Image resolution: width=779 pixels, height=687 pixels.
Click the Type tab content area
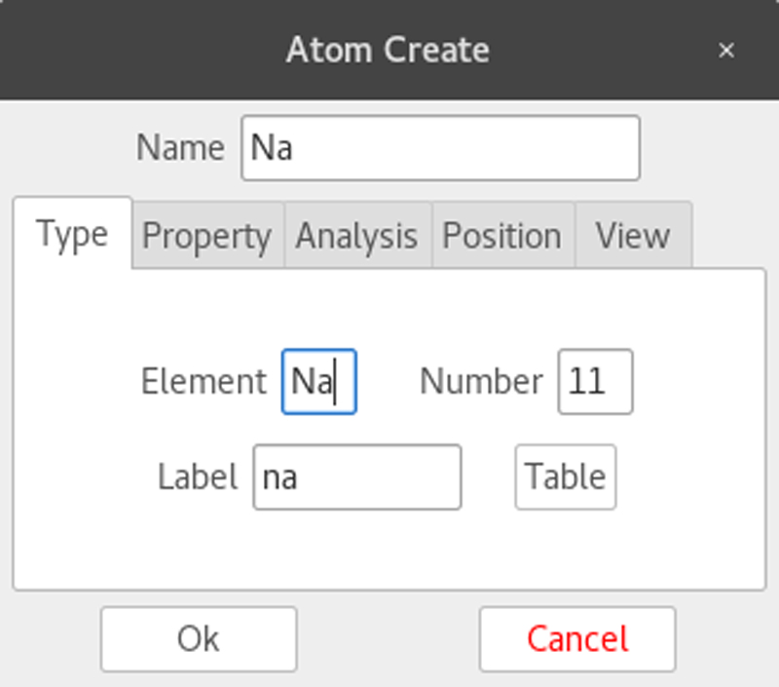389,546
